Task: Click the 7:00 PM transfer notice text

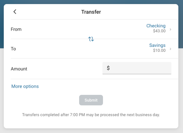Action: click(91, 115)
